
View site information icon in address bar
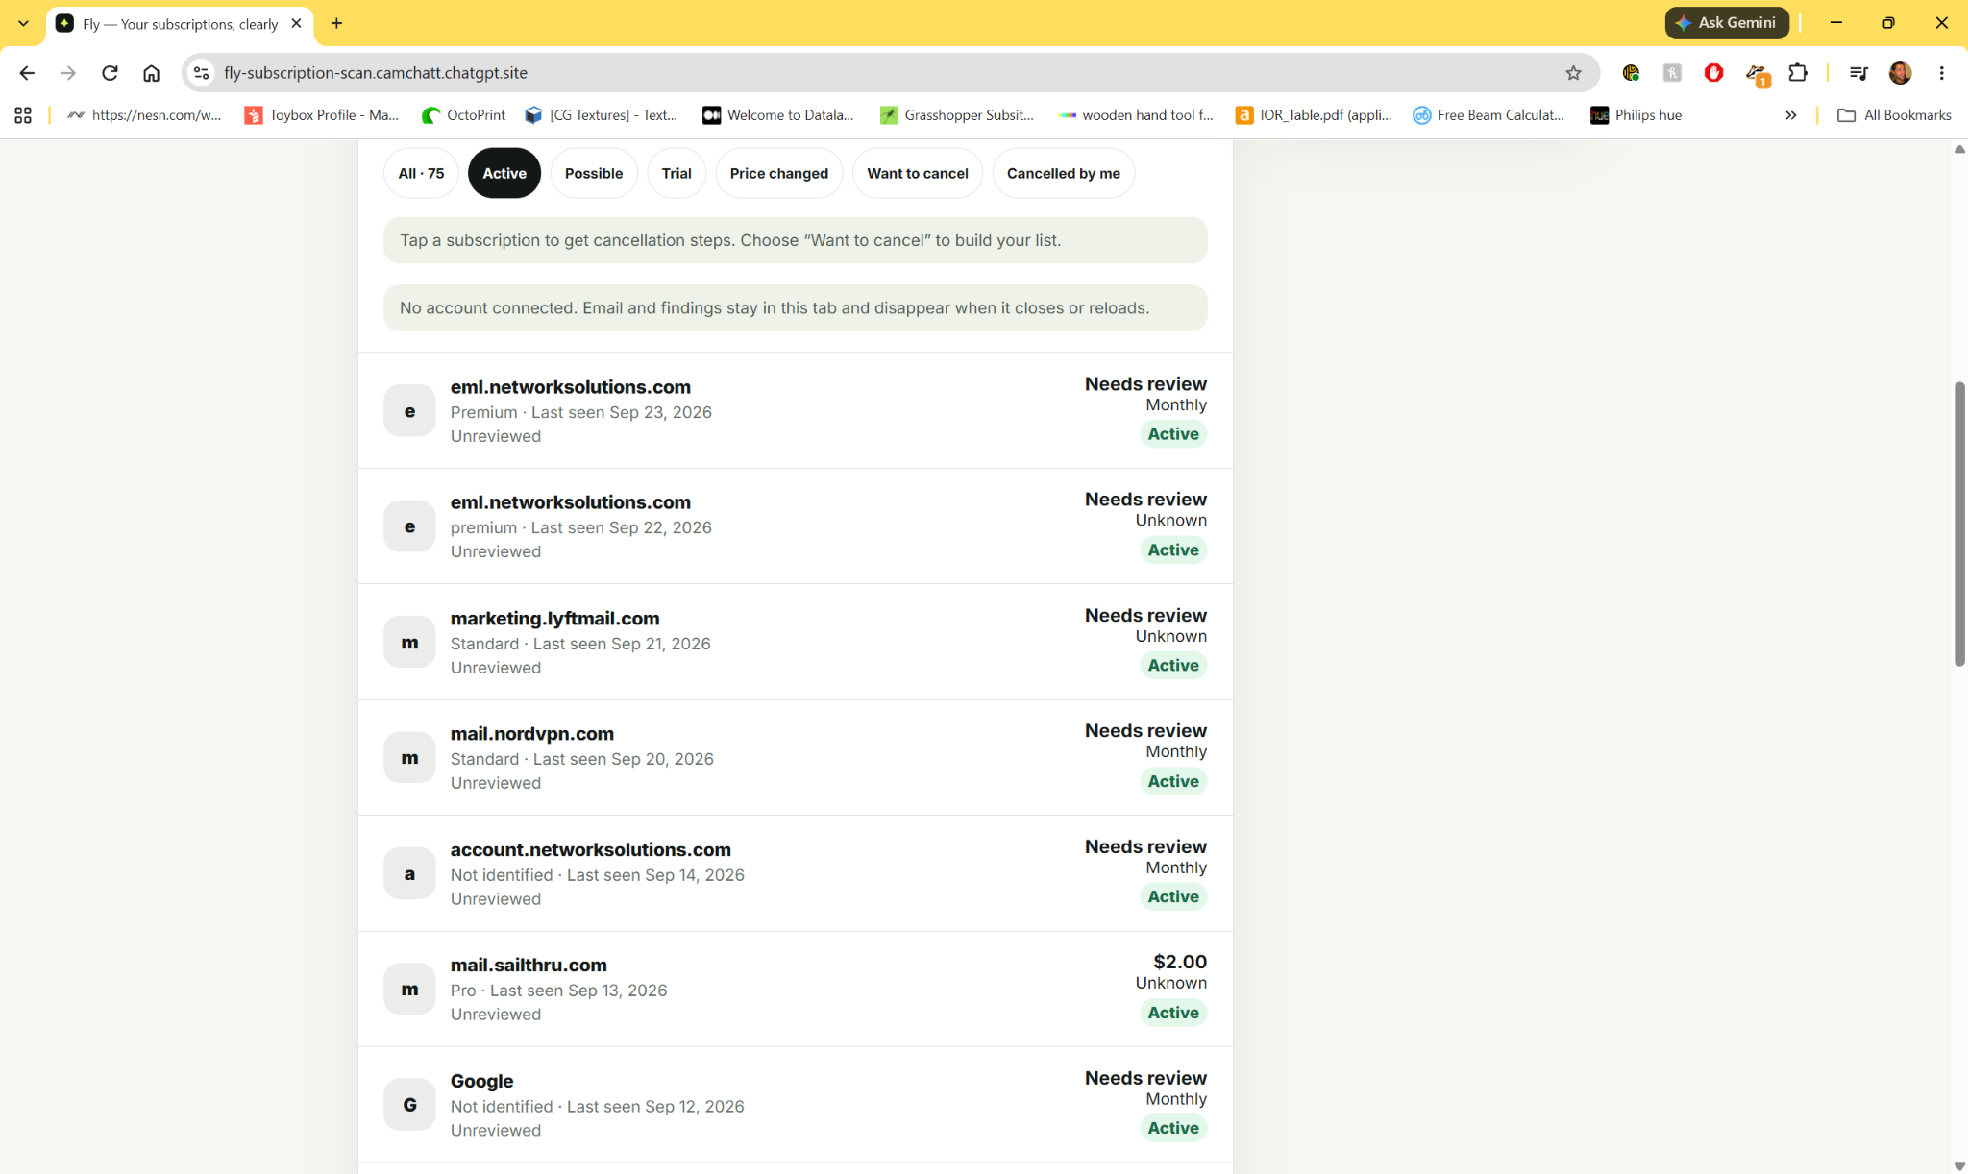coord(201,73)
